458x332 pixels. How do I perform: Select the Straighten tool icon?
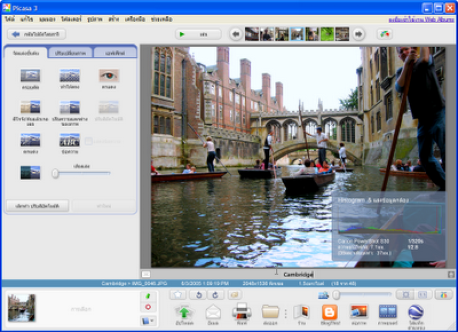[70, 76]
